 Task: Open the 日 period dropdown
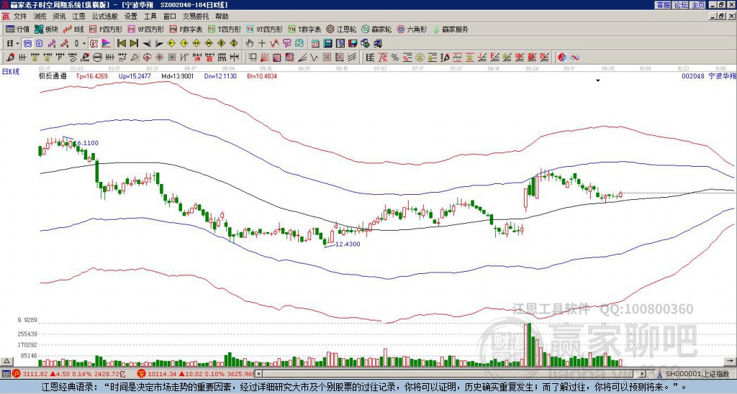(x=13, y=43)
